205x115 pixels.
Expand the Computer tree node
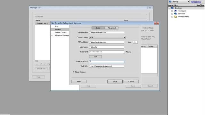click(x=172, y=11)
